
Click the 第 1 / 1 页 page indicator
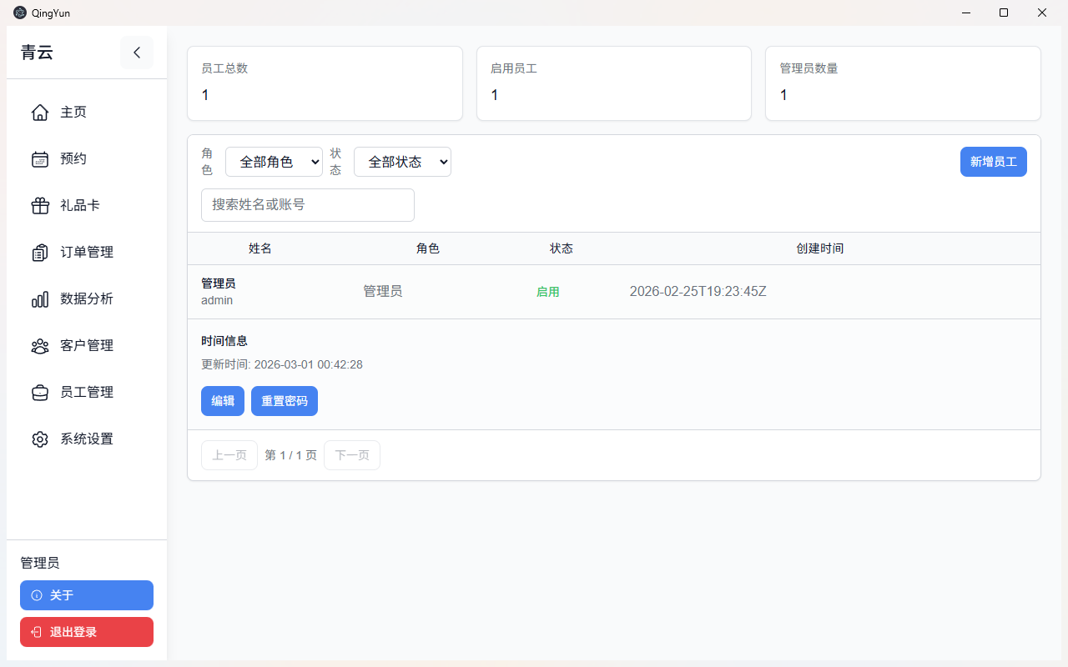pos(290,455)
